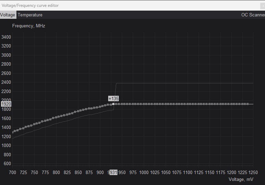Viewport: 265px width, 185px height.
Task: Click the Voltage, mV axis title
Action: (241, 179)
